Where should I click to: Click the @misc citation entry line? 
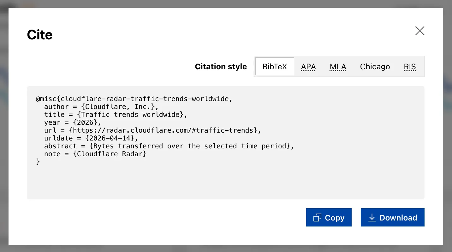coord(134,99)
